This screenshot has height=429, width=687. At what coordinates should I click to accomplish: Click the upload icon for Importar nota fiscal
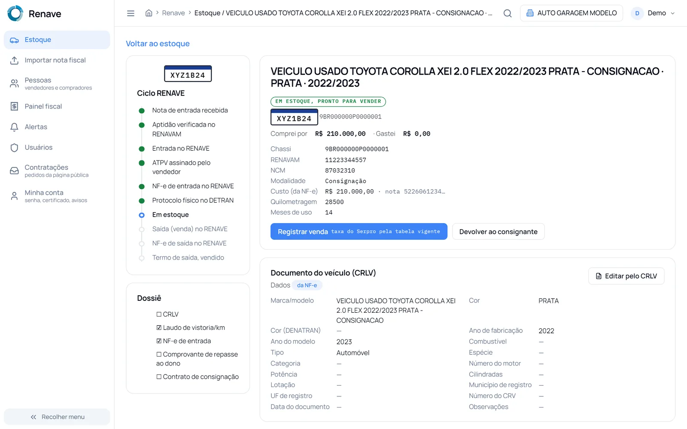pyautogui.click(x=14, y=60)
